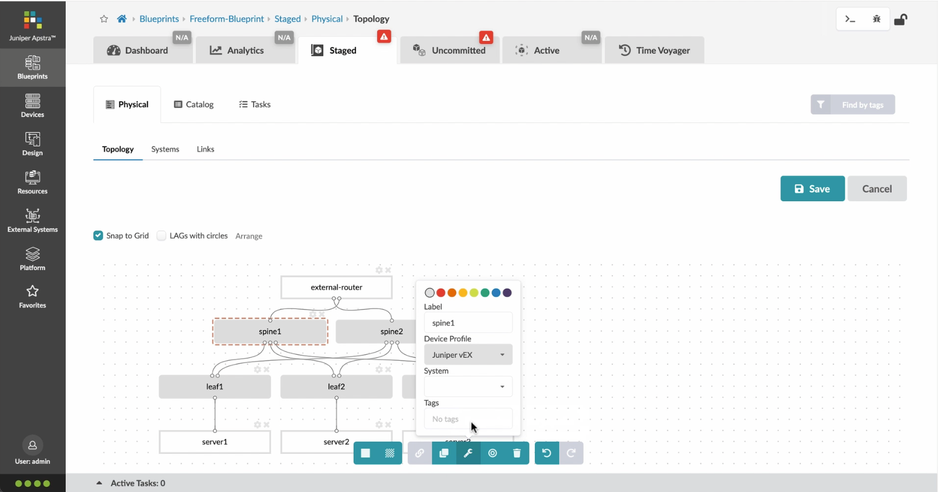Switch to the Analytics tab
The width and height of the screenshot is (938, 492).
[x=245, y=50]
